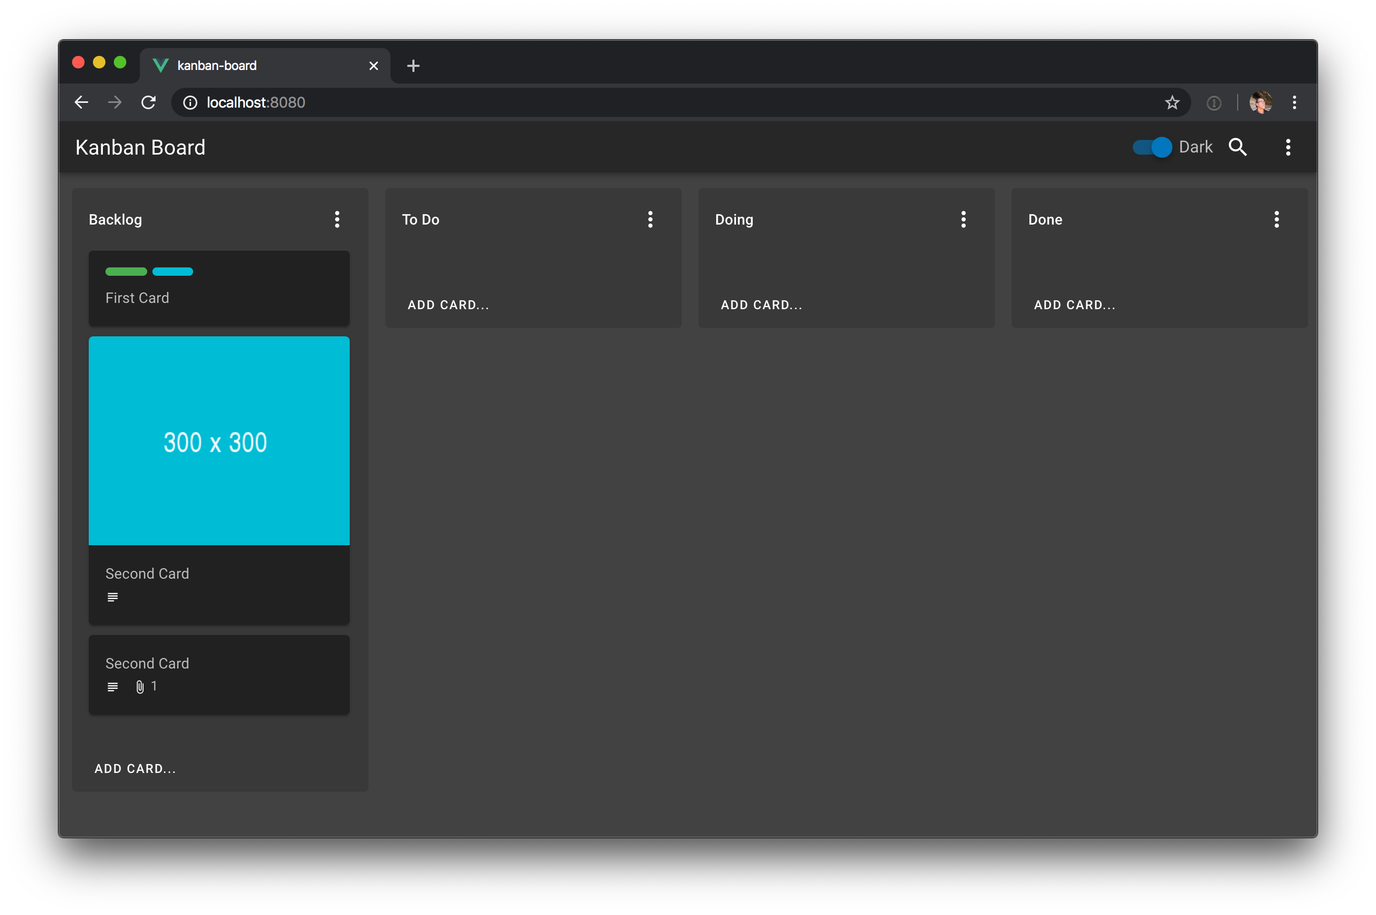Open Doing column three-dot menu
Viewport: 1376px width, 915px height.
[x=964, y=219]
